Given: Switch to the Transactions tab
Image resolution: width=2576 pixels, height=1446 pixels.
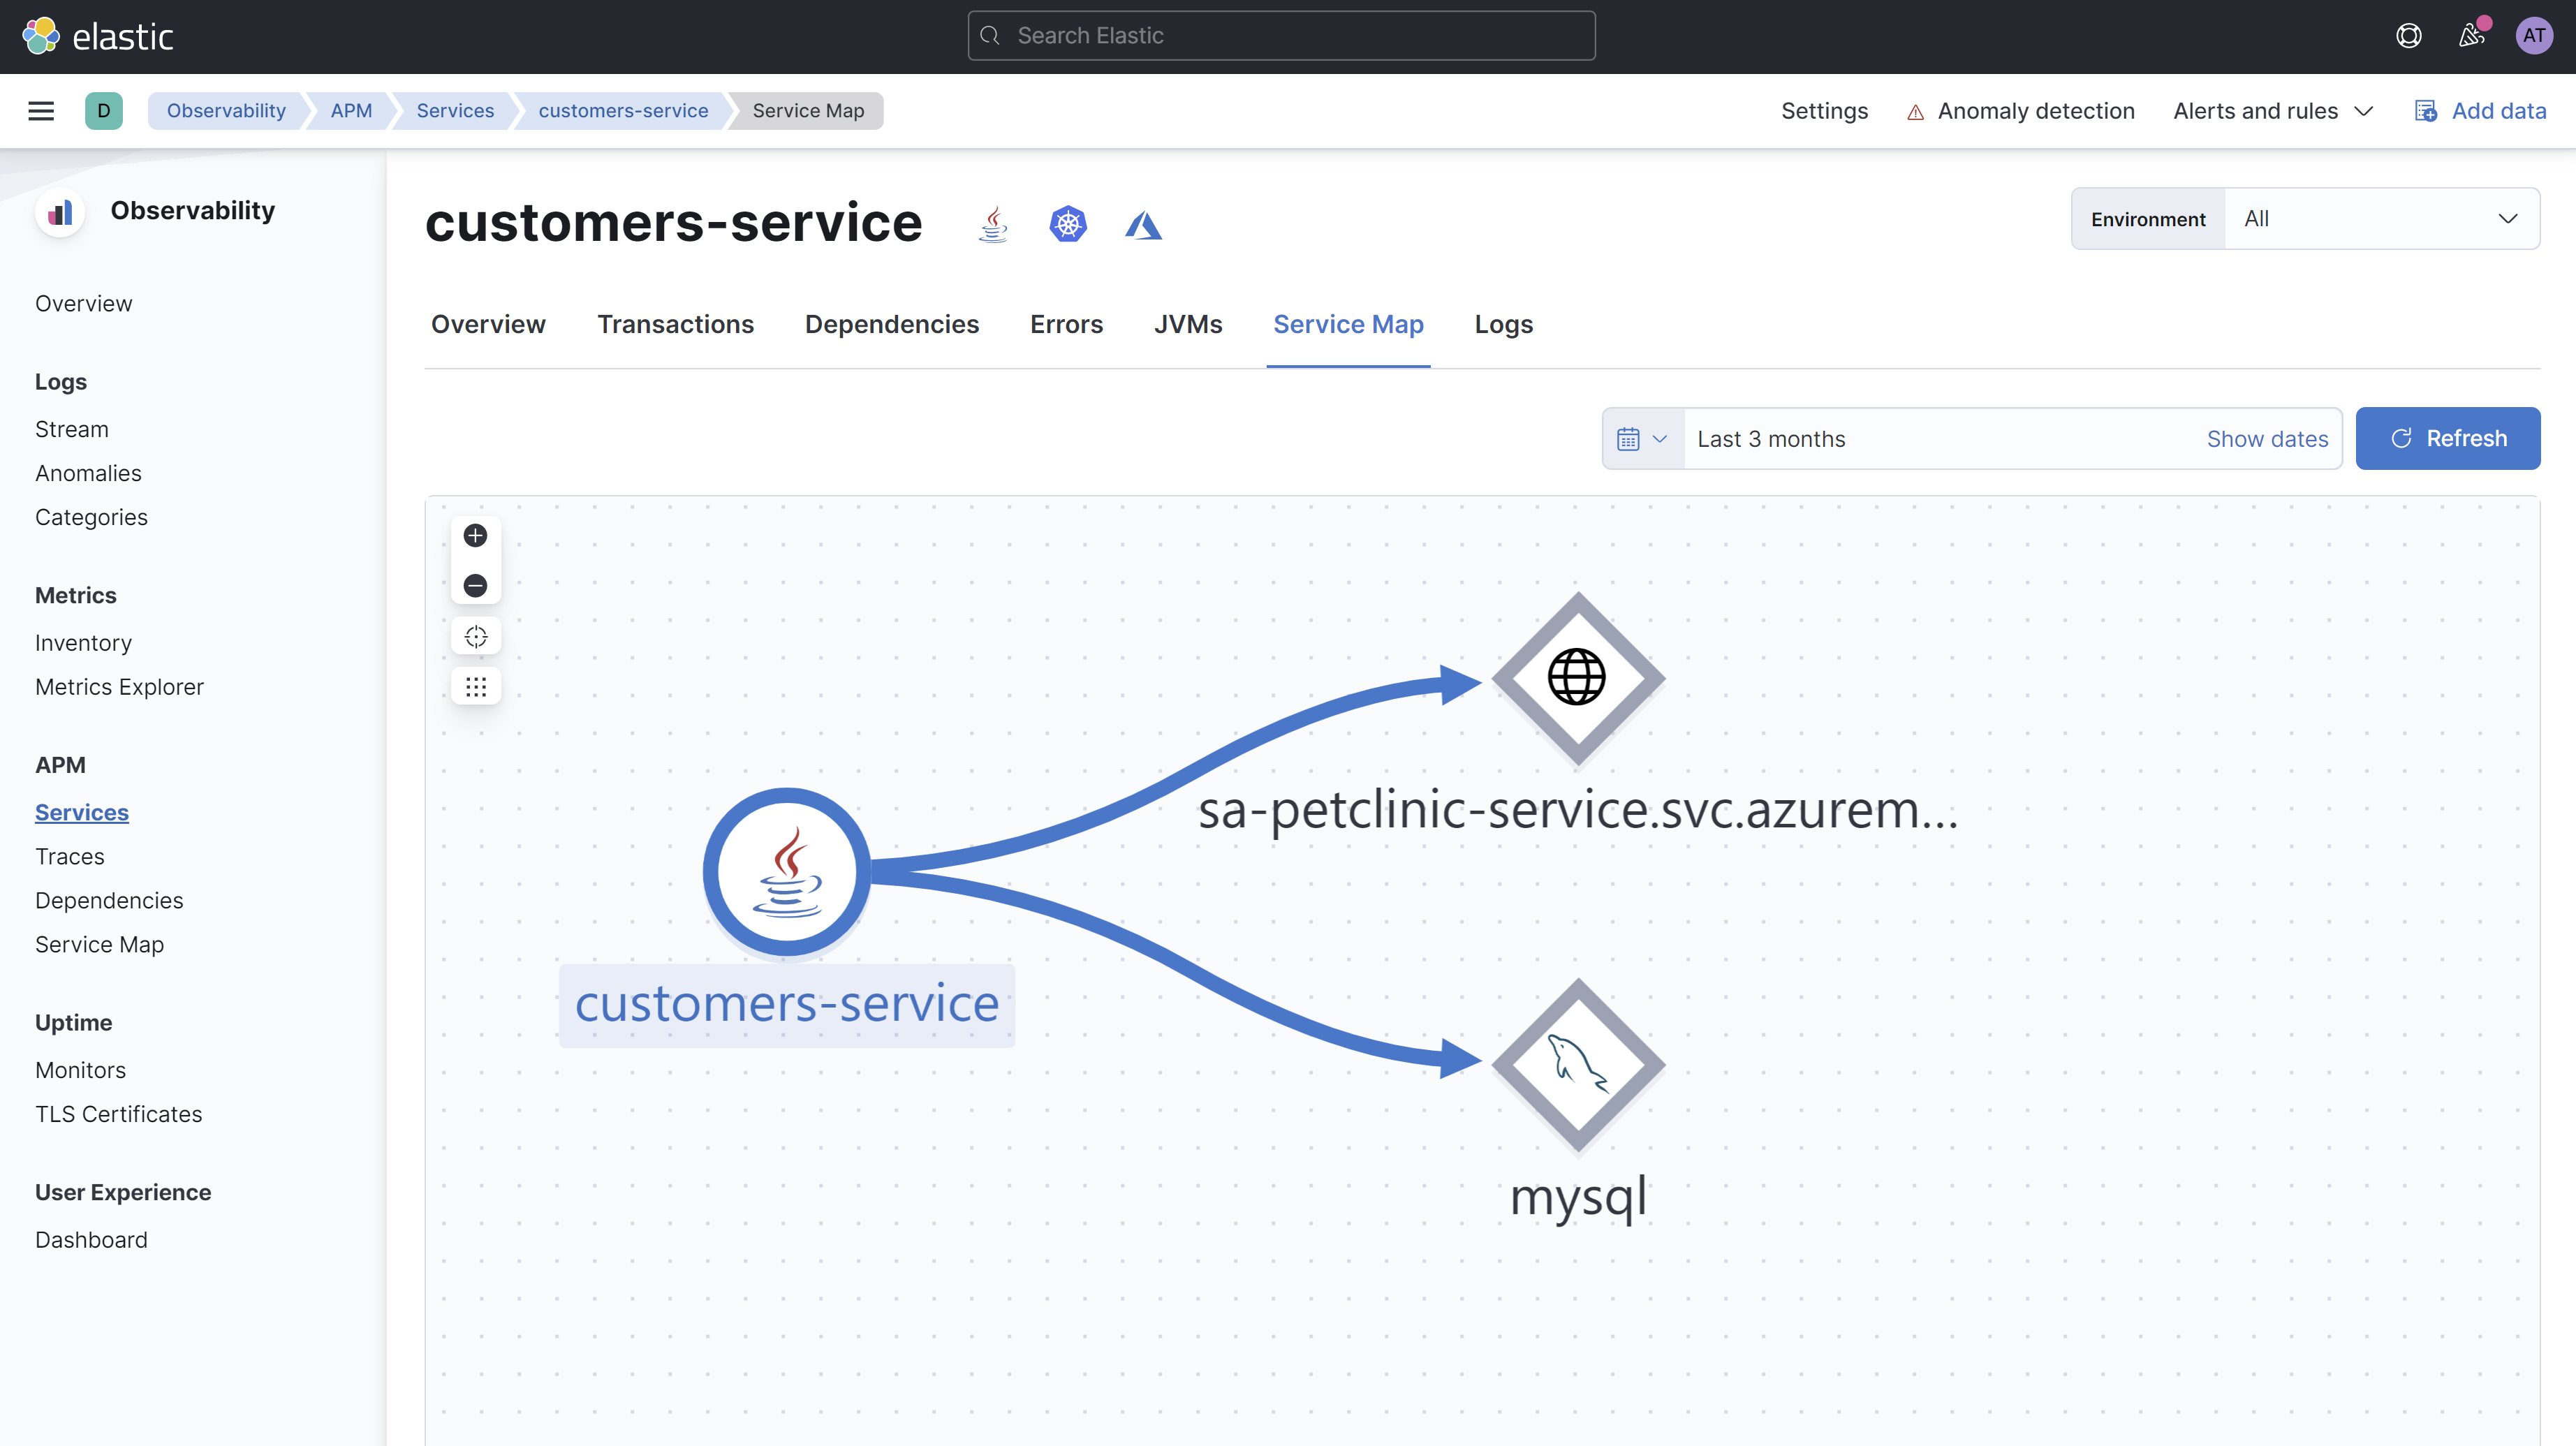Looking at the screenshot, I should pos(675,325).
